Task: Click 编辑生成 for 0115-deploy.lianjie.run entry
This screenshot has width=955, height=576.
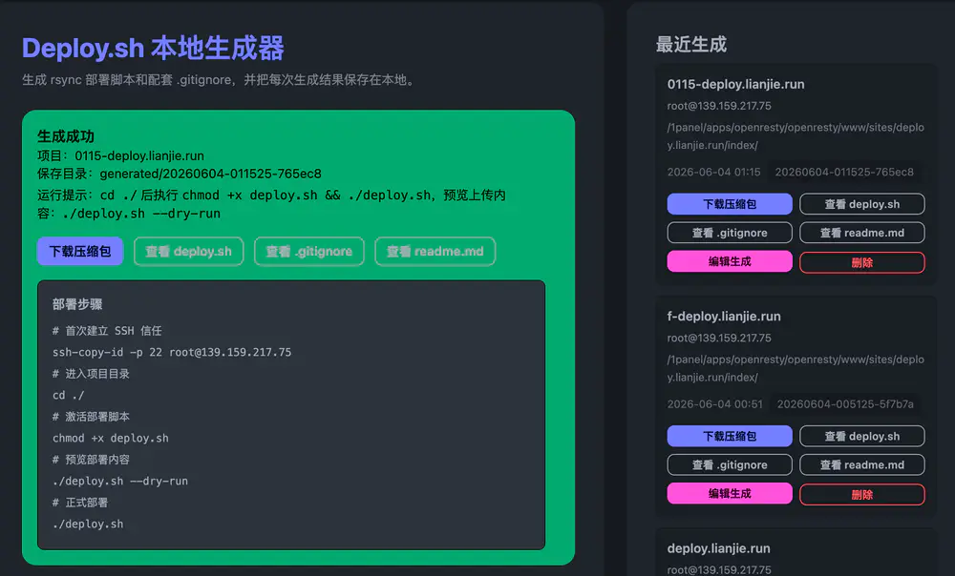Action: click(x=730, y=261)
